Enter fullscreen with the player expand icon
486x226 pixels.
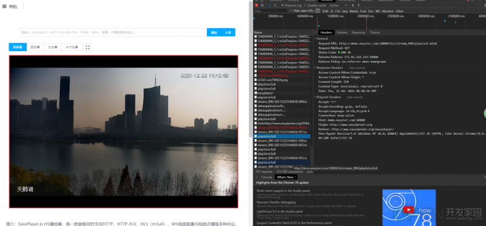88,47
